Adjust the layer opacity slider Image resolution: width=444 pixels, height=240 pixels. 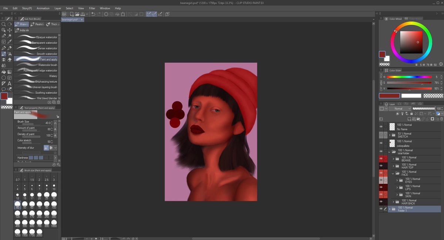[x=424, y=109]
